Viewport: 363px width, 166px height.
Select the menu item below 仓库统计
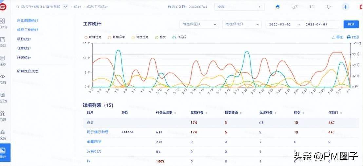click(x=24, y=57)
